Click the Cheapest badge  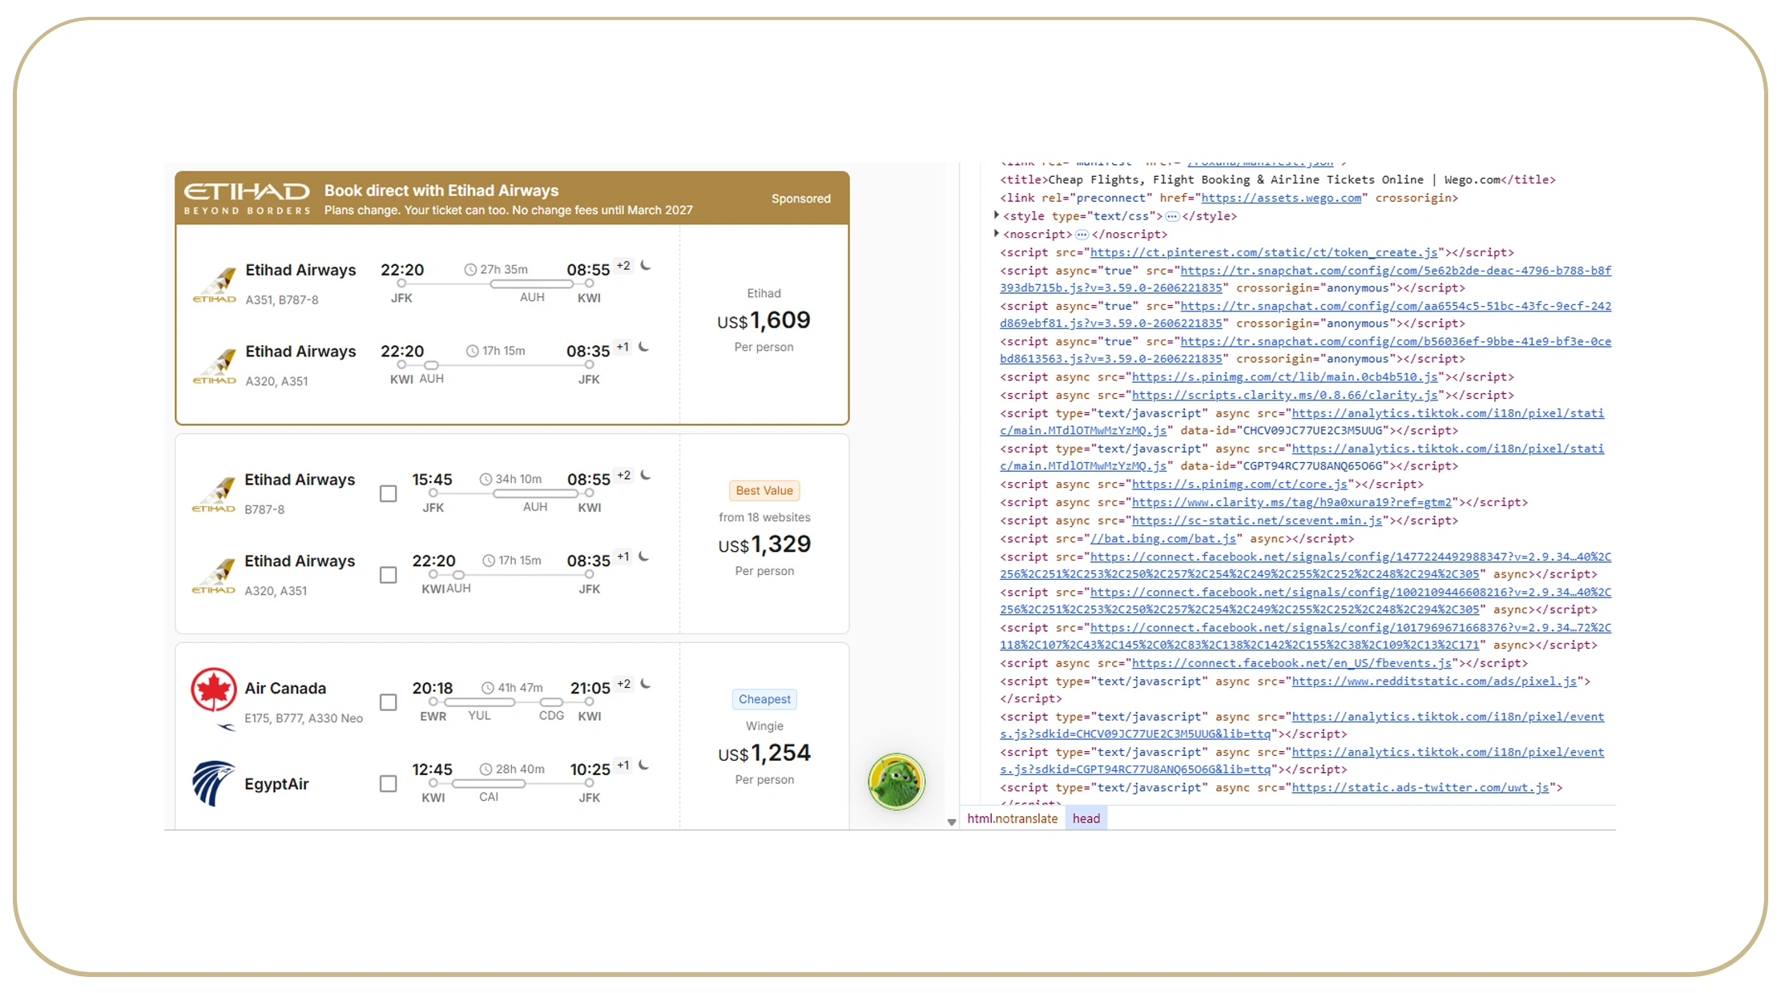tap(764, 699)
